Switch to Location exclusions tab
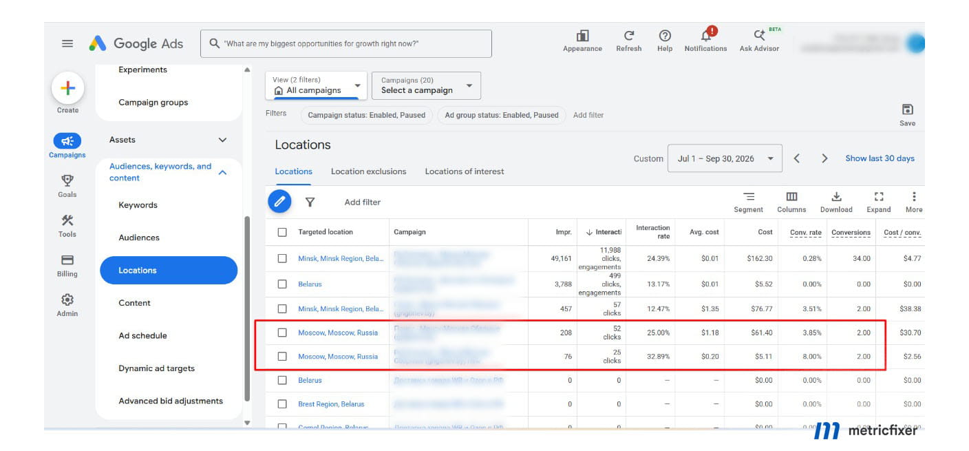969x451 pixels. click(368, 171)
